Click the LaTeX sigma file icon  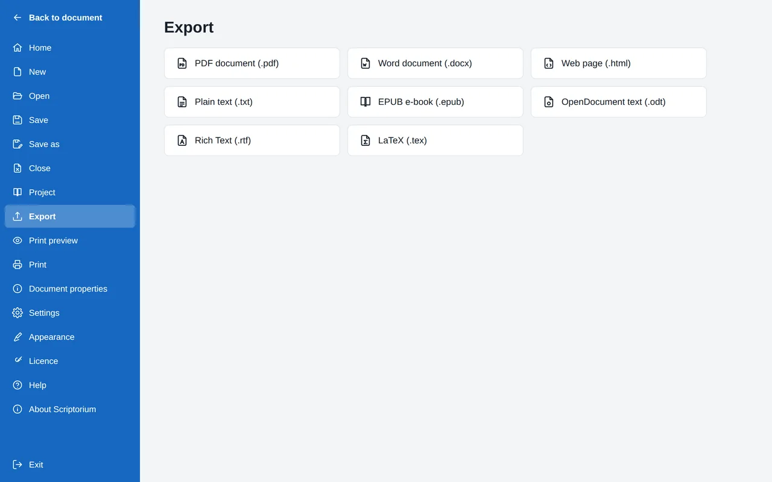coord(365,140)
